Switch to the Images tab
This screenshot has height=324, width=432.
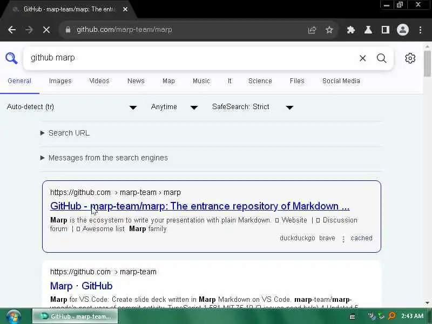(x=60, y=81)
